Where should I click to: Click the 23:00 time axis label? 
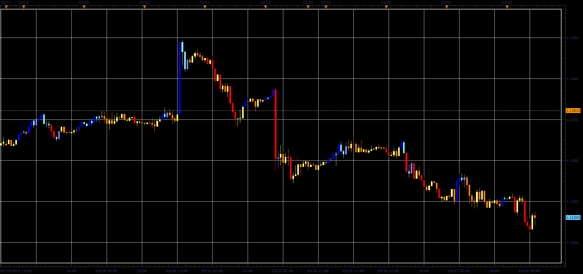click(142, 271)
